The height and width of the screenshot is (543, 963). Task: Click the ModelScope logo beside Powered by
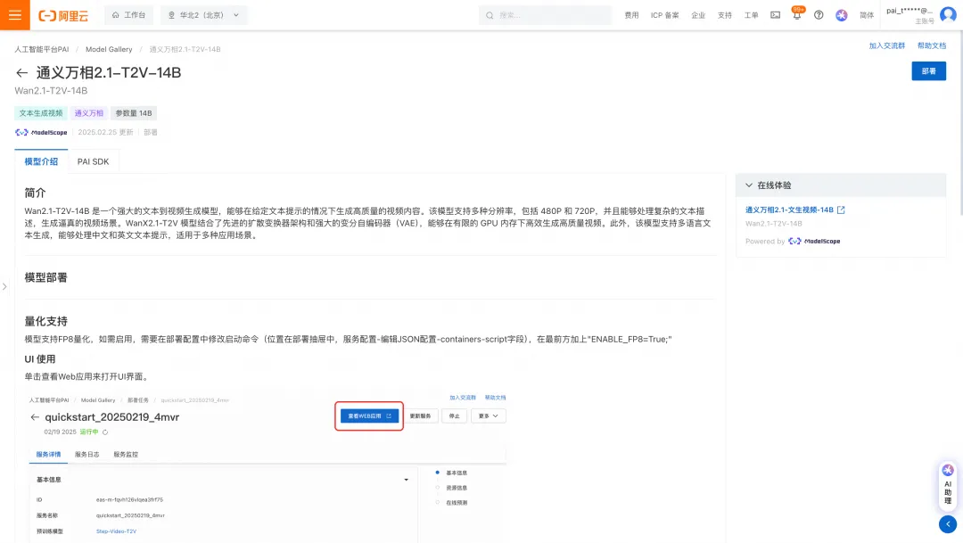click(x=814, y=242)
